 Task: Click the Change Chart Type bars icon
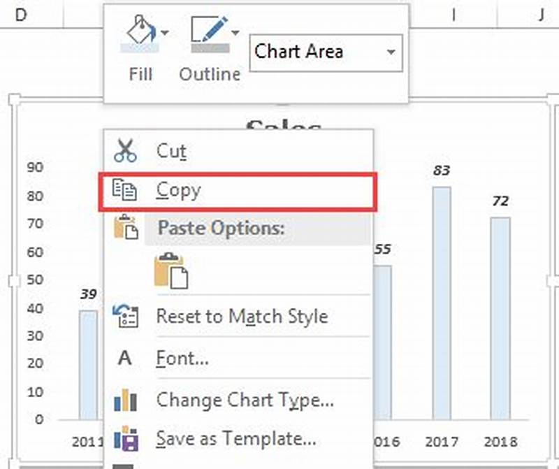(x=126, y=400)
